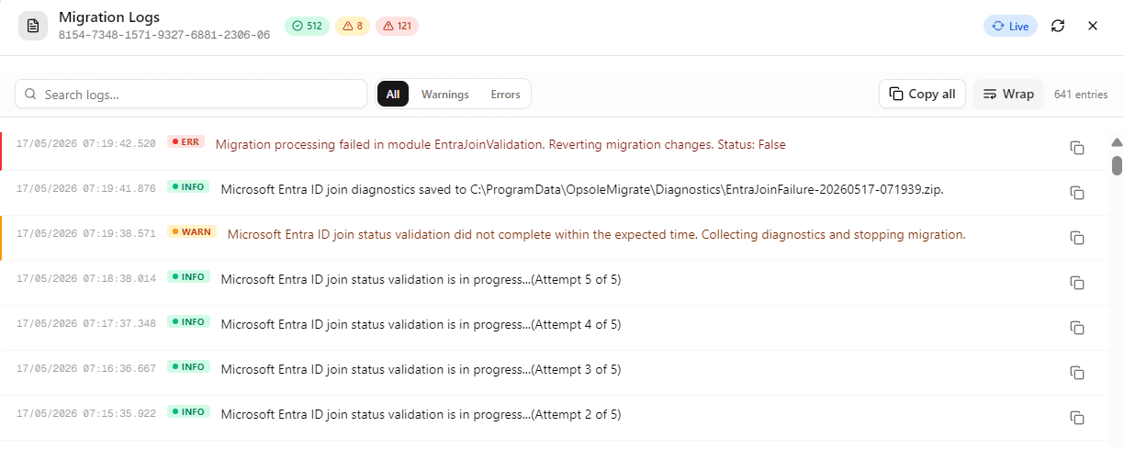
Task: Select the All filter tab
Action: [393, 94]
